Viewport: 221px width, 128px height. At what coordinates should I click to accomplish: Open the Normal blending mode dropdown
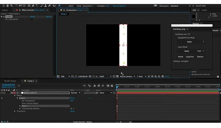[x=75, y=93]
